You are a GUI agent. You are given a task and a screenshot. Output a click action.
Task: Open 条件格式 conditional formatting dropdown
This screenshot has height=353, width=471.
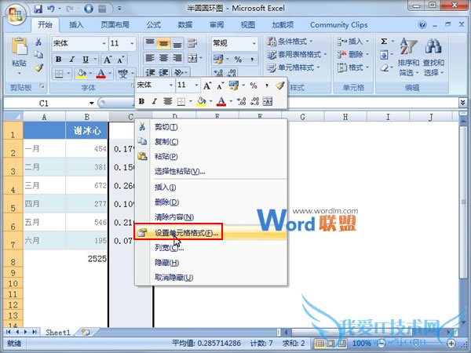(290, 41)
